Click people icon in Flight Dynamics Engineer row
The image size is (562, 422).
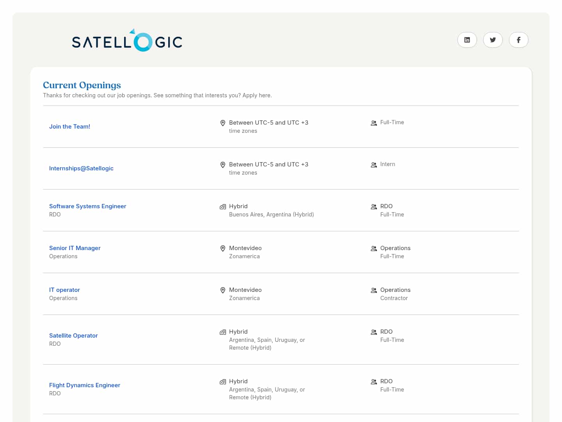[373, 382]
